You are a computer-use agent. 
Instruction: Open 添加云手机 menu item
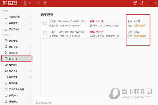(x=17, y=29)
